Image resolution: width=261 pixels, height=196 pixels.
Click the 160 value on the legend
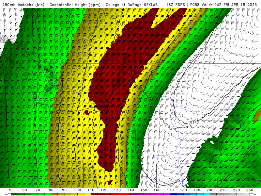157,190
